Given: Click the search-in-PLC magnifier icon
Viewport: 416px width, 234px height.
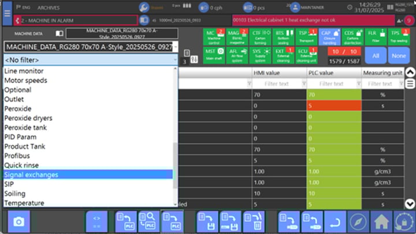Looking at the screenshot, I should coord(148,221).
